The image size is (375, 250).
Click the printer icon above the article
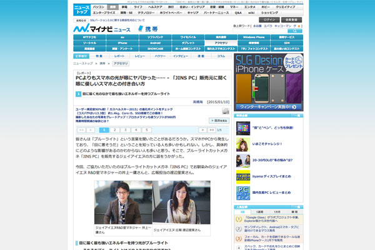[225, 111]
